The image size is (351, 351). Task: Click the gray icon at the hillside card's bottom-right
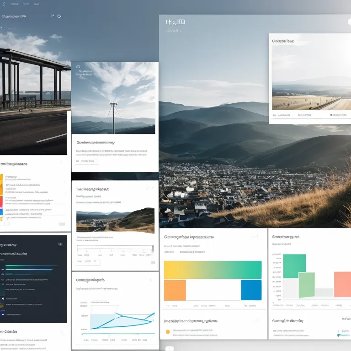click(153, 262)
